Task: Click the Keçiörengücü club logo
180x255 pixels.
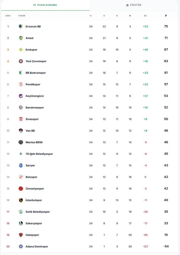Action: (21, 96)
